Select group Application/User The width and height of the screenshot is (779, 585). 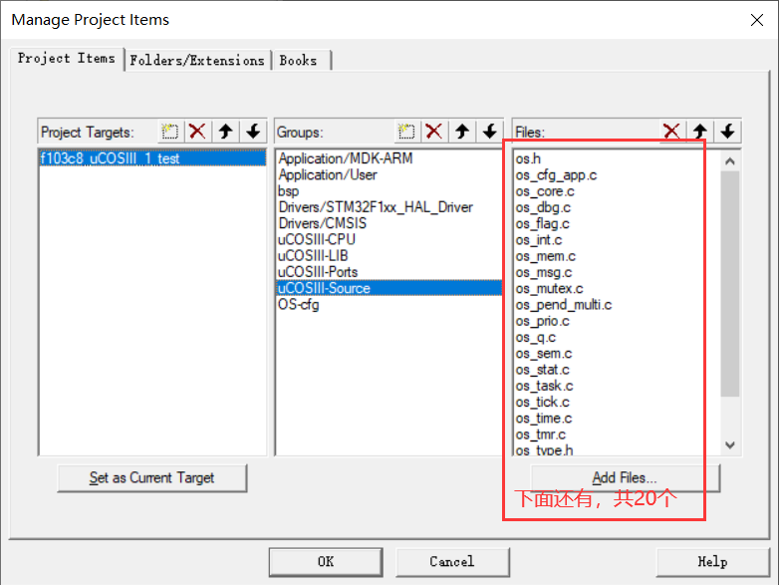tap(389, 175)
